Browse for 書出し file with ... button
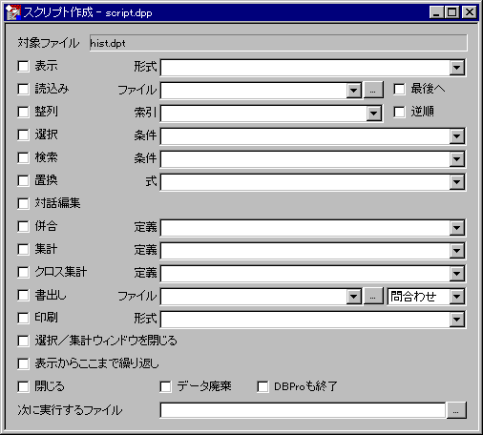Image resolution: width=483 pixels, height=435 pixels. (x=373, y=297)
